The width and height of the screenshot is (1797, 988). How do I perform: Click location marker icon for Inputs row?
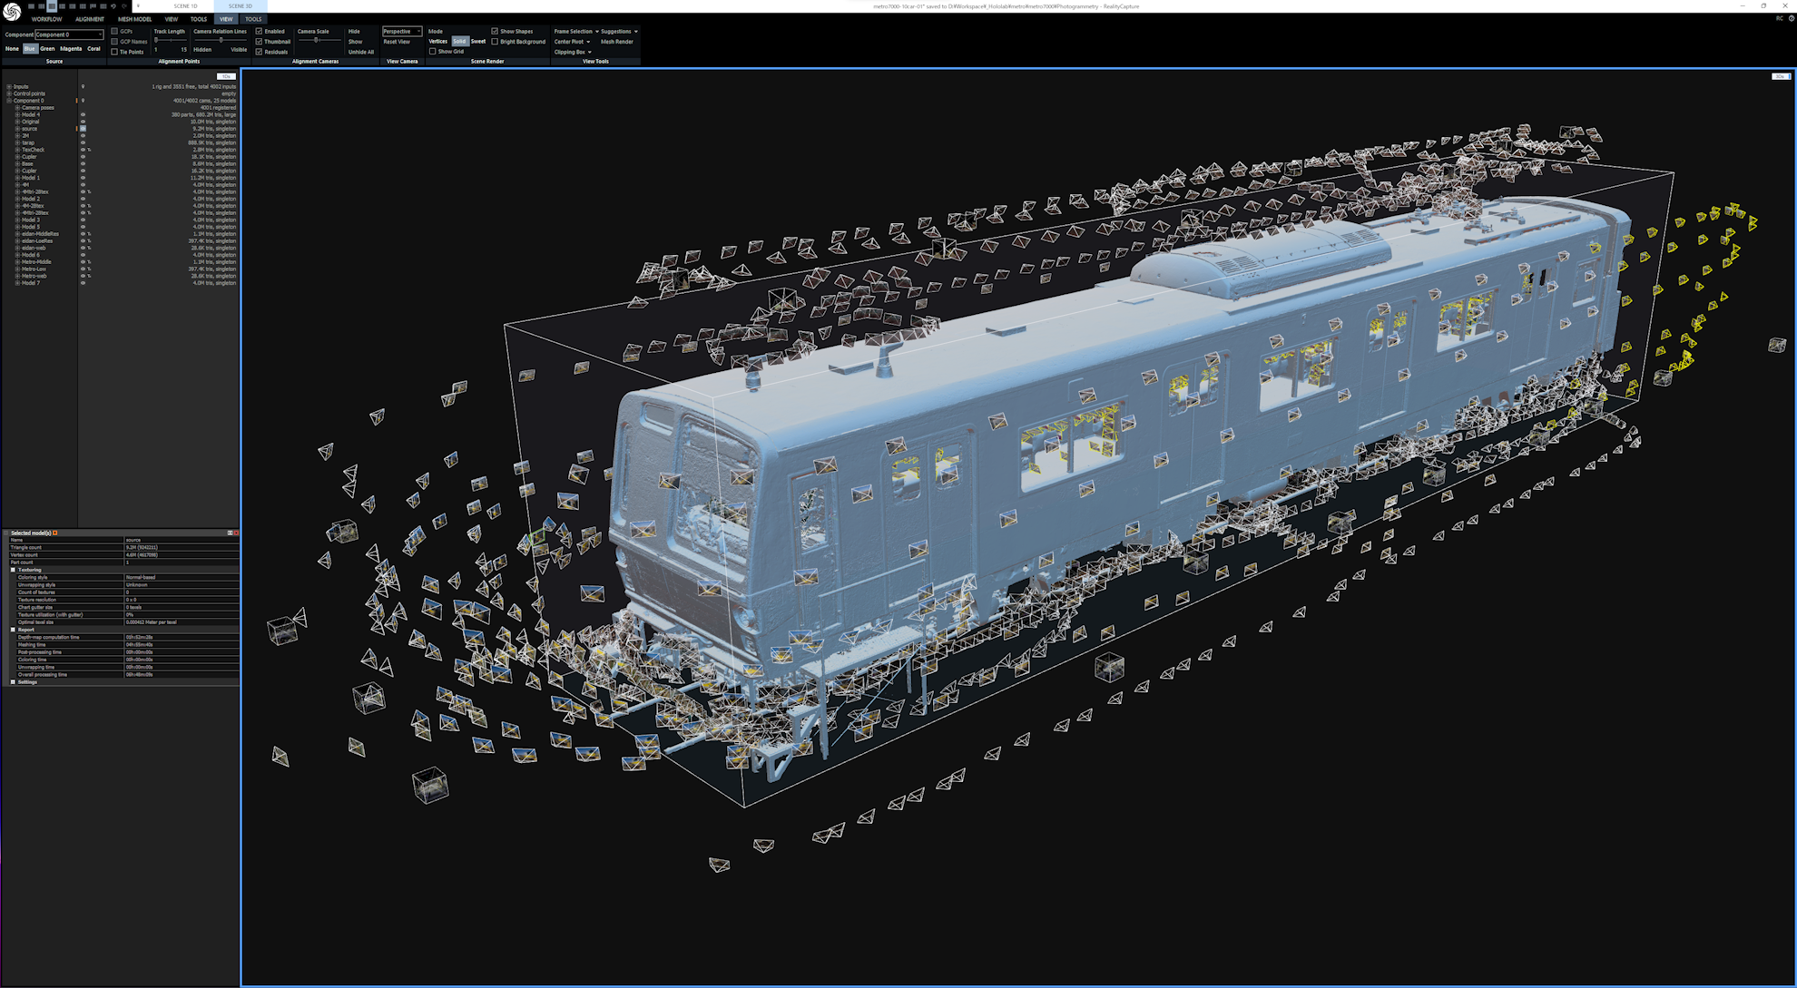click(83, 87)
